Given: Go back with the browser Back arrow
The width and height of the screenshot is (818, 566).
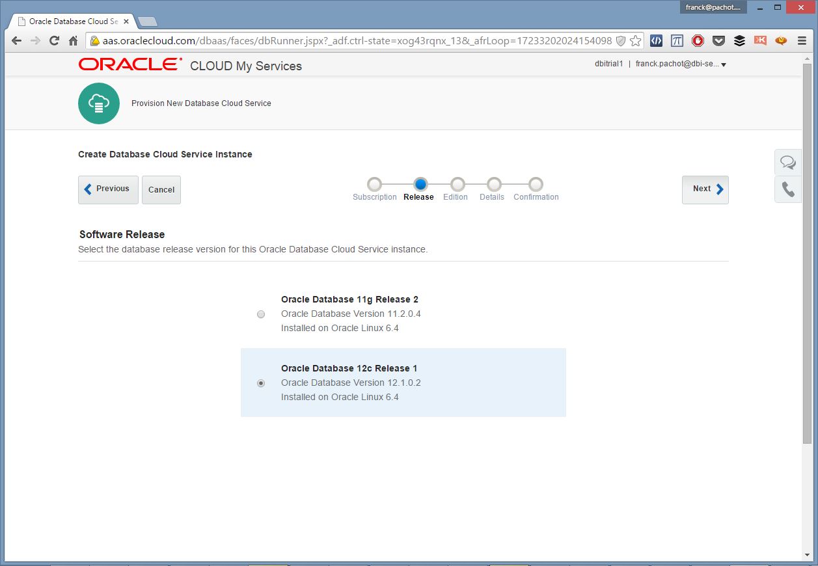Looking at the screenshot, I should click(16, 40).
